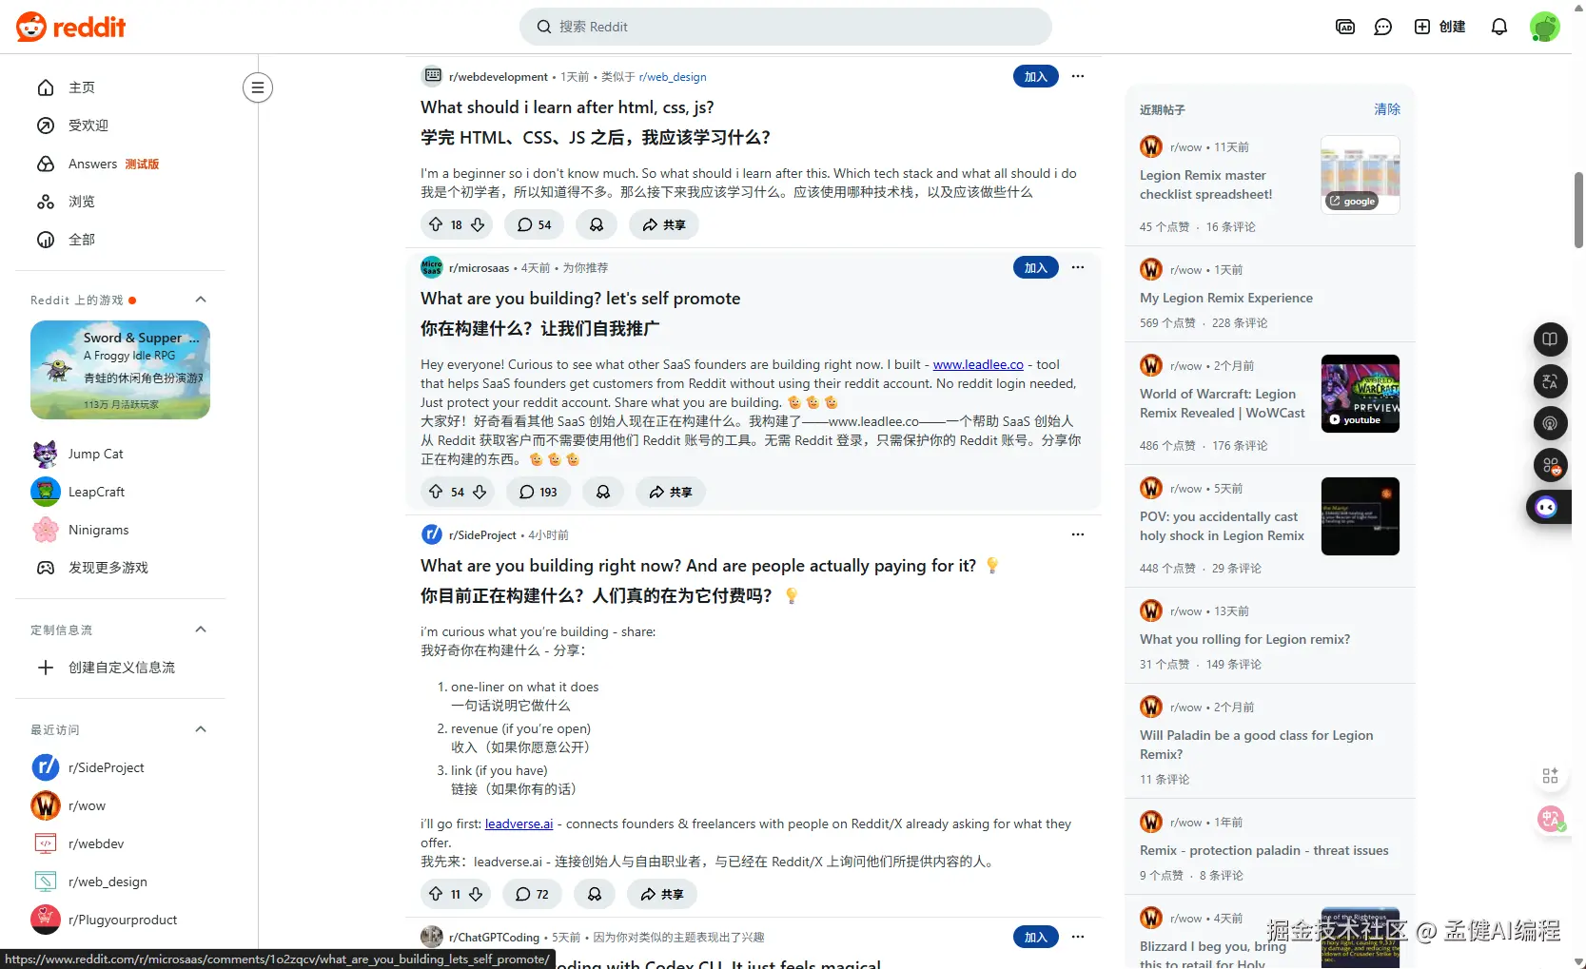Downvote the 'let's self promote' post
The width and height of the screenshot is (1586, 969).
click(480, 492)
